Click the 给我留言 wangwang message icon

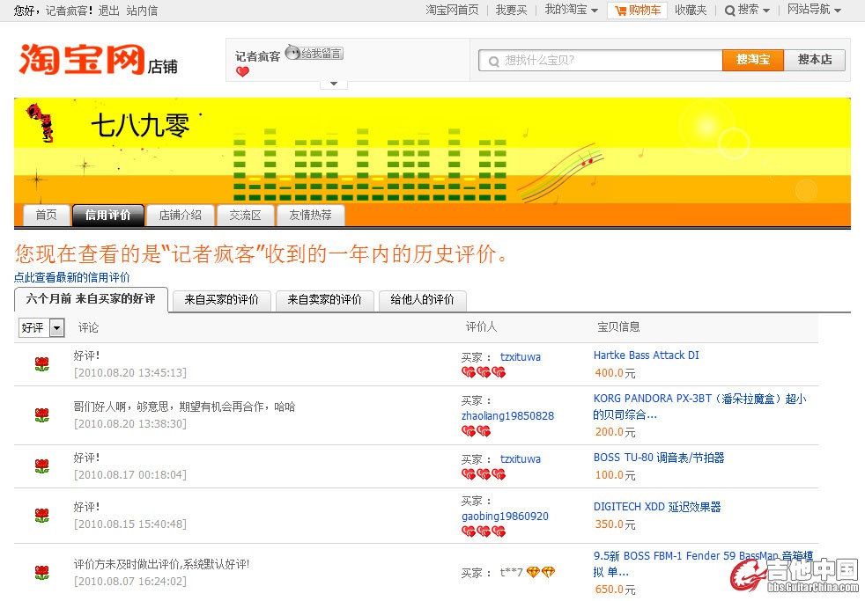click(314, 53)
